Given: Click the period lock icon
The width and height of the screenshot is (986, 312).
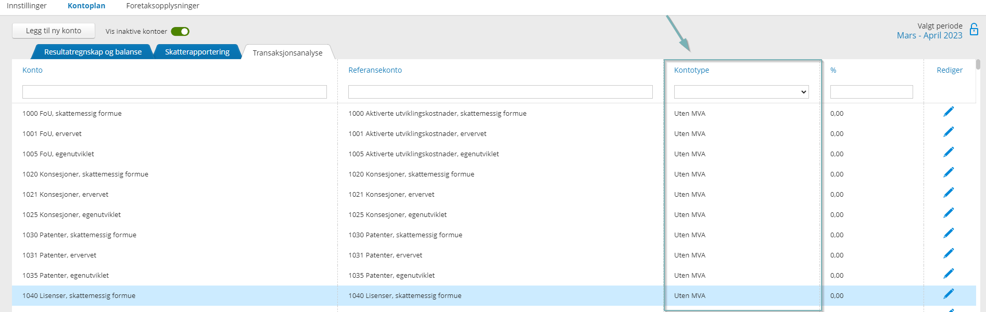Looking at the screenshot, I should pos(974,29).
